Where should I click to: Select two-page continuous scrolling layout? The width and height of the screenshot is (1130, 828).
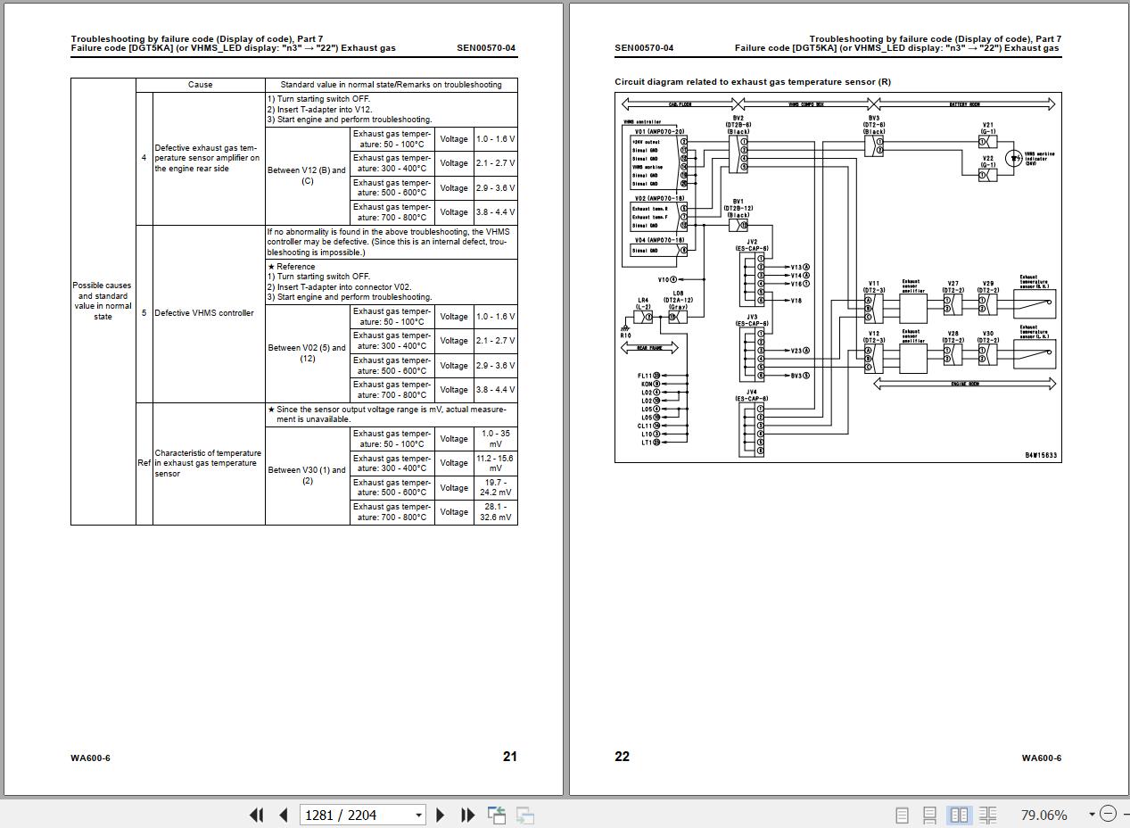987,815
